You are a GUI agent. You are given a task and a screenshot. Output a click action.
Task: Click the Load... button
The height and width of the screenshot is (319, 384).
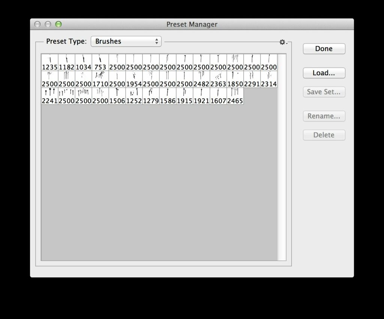[x=324, y=73]
